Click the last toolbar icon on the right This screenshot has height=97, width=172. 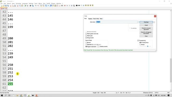click(x=92, y=5)
